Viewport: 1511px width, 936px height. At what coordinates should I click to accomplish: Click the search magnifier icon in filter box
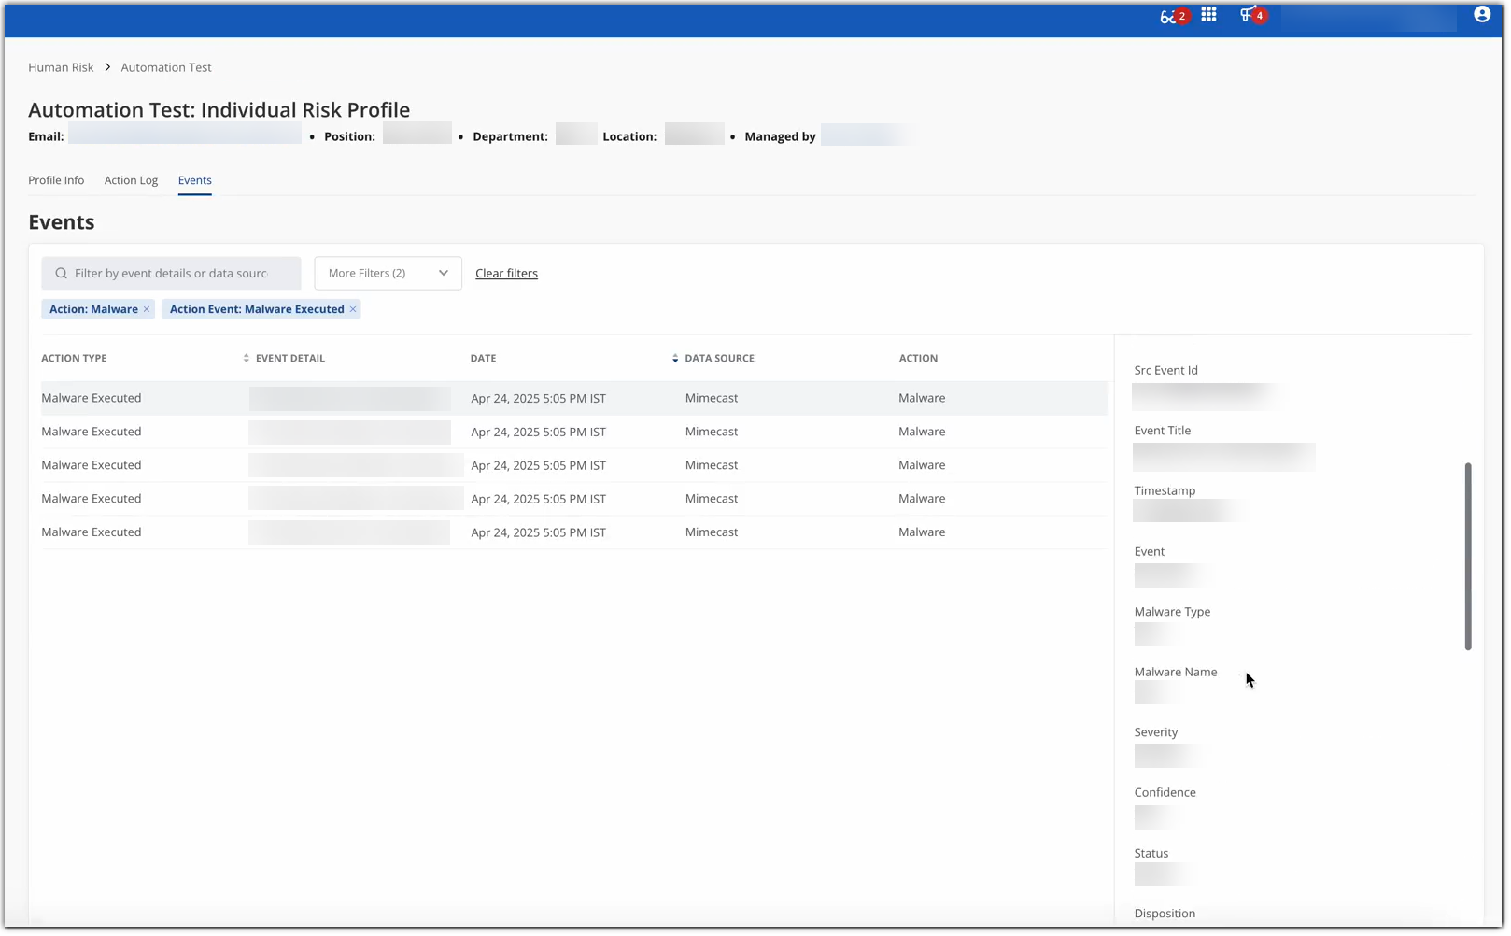[x=62, y=274]
